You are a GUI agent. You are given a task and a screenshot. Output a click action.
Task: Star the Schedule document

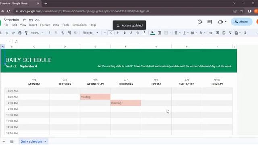coord(24,20)
